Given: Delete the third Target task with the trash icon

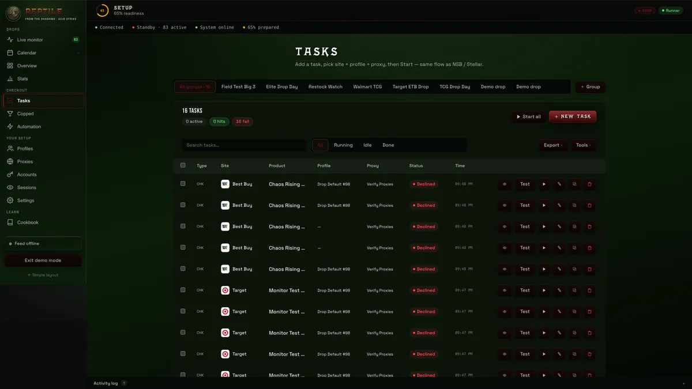Looking at the screenshot, I should click(x=589, y=333).
